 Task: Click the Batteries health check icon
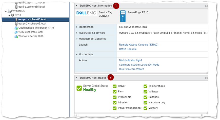[145, 97]
